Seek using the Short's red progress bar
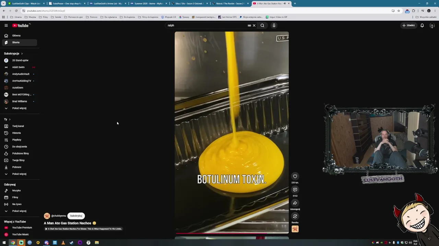The width and height of the screenshot is (439, 246). [232, 233]
